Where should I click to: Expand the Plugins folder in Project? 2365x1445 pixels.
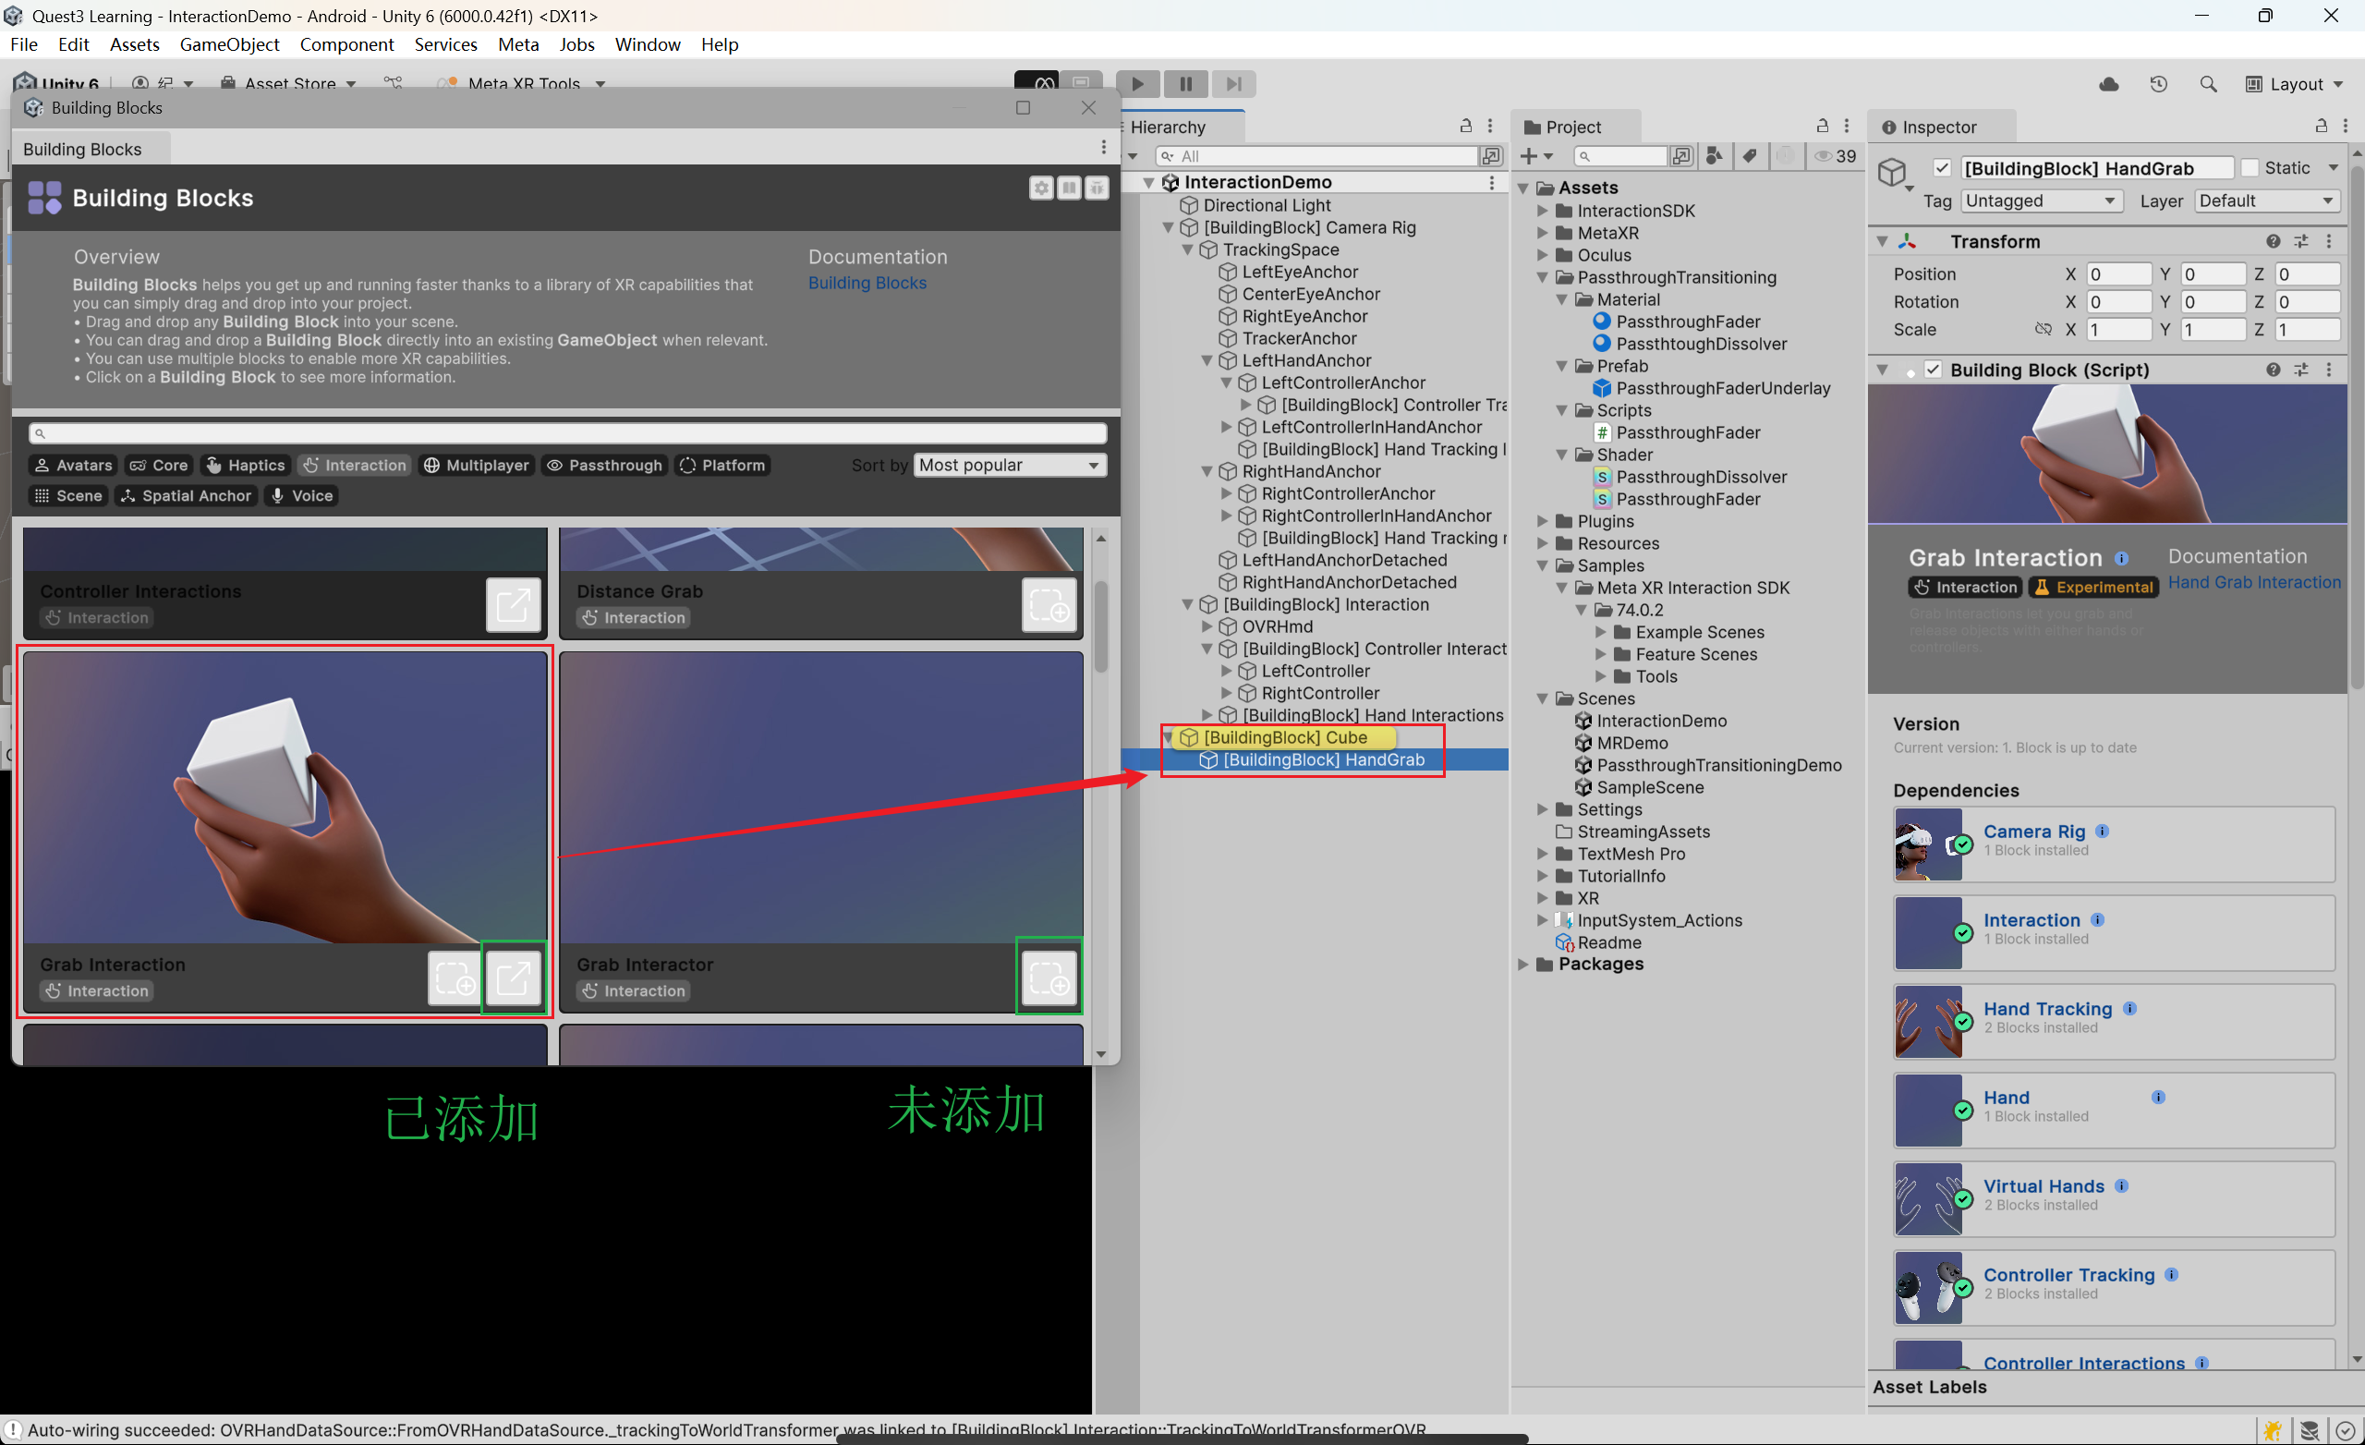(1543, 522)
